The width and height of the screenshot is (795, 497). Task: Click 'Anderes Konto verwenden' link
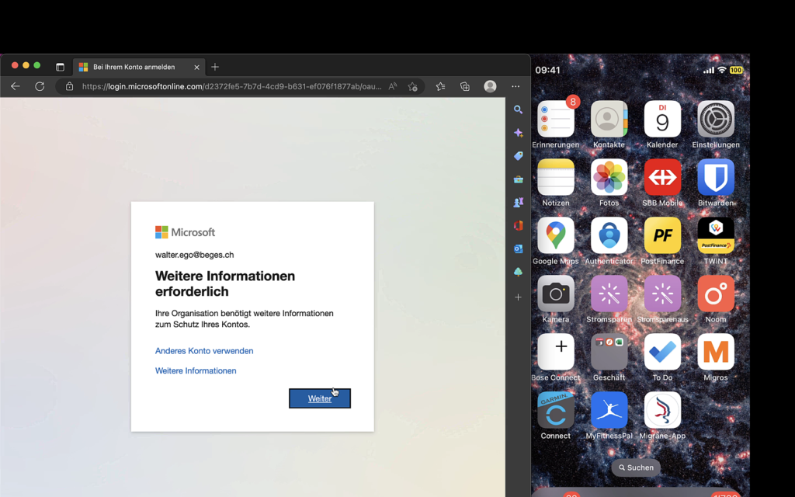tap(204, 351)
